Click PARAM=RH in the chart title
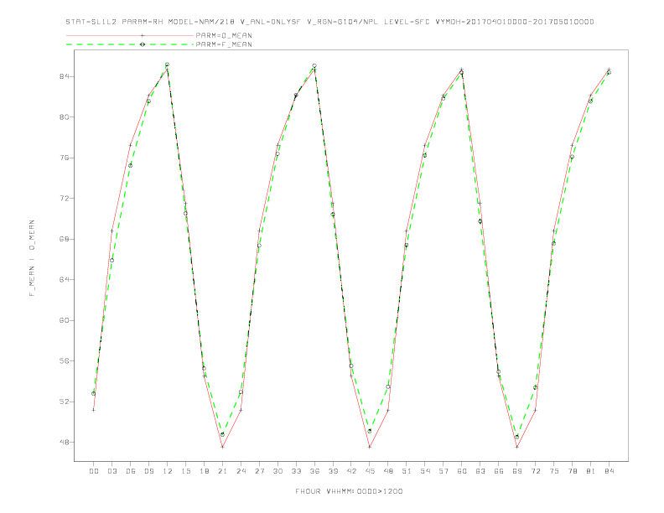Viewport: 664px width, 513px height. click(143, 22)
